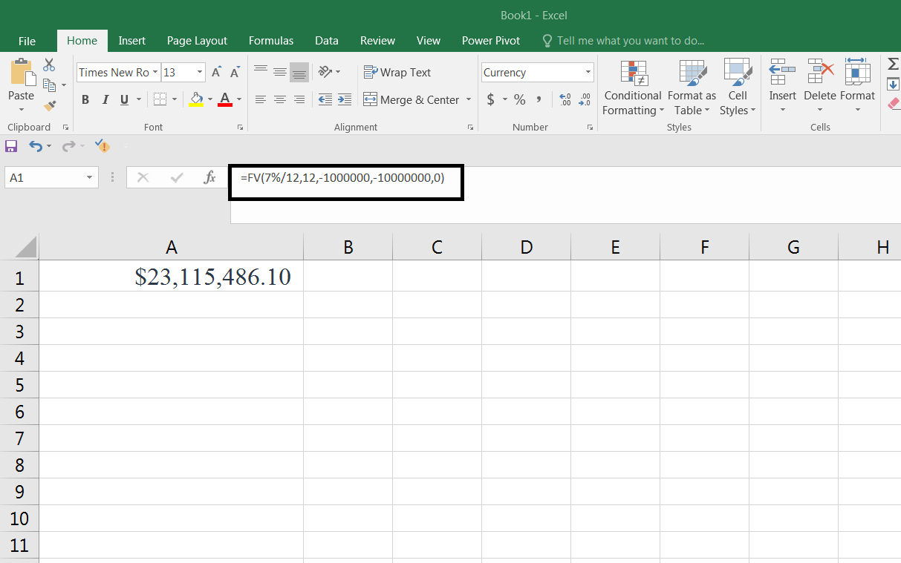Viewport: 901px width, 563px height.
Task: Toggle Italic formatting
Action: pos(105,99)
